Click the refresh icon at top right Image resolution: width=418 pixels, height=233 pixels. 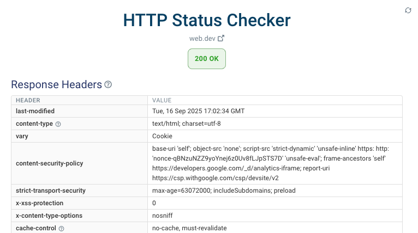[408, 10]
